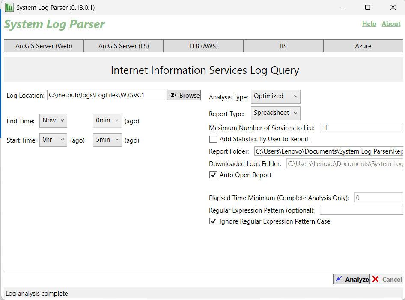Click the Maximum Number of Services field

coord(361,128)
